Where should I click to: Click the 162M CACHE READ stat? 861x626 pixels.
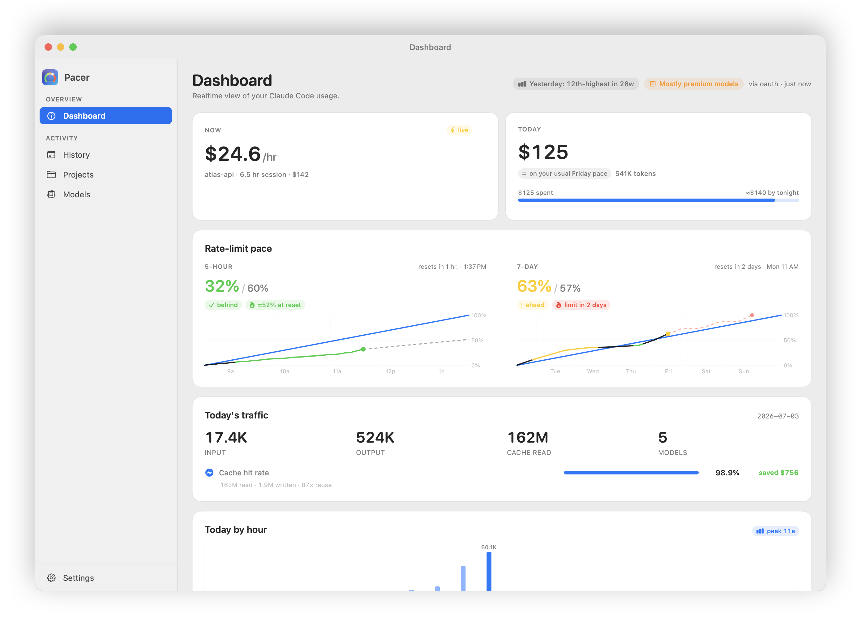click(x=529, y=443)
